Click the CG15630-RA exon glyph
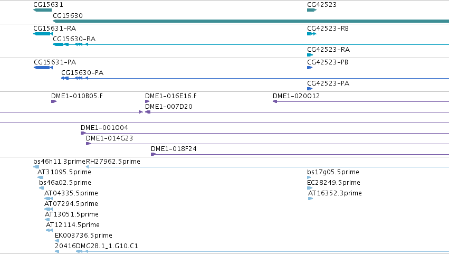The image size is (449, 254). tap(58, 44)
